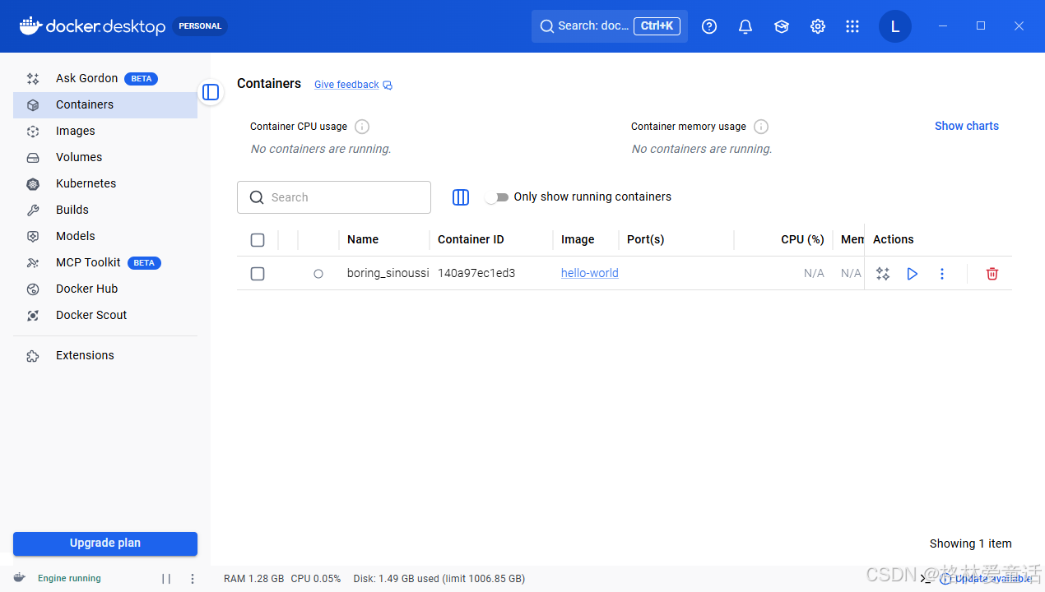Click the whale icon in the status bar
This screenshot has height=592, width=1045.
20,578
